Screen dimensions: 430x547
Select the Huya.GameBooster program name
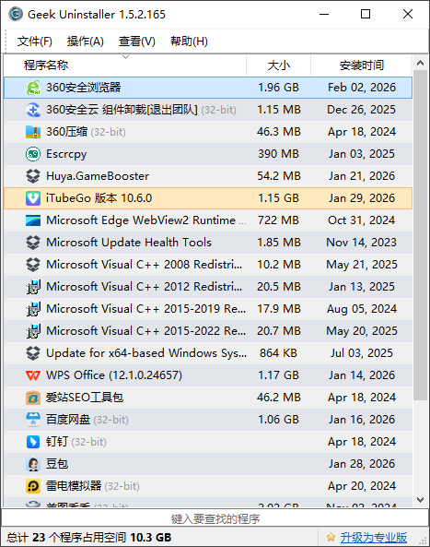click(x=98, y=176)
